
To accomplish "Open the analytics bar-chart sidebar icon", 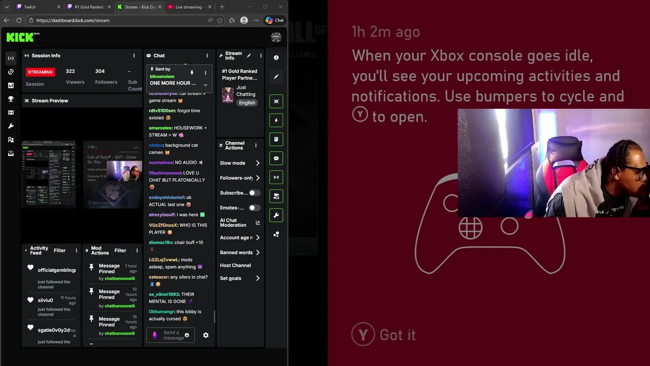I will coord(11,85).
